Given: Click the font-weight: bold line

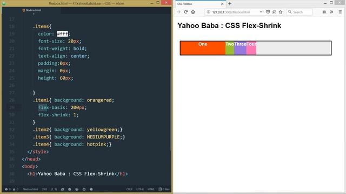Looking at the screenshot, I should (62, 48).
